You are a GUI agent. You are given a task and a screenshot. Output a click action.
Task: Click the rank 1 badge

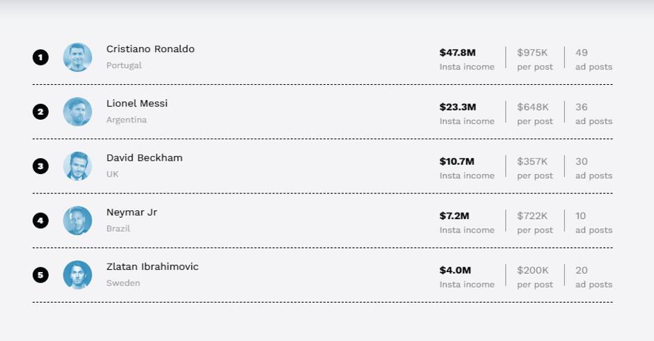pos(40,57)
